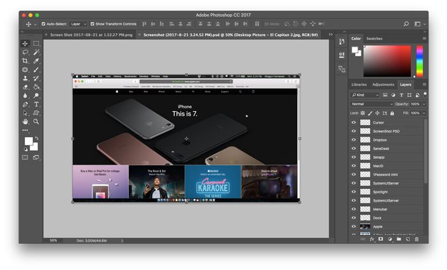Toggle Auto-Select checkbox
The image size is (447, 270).
coord(43,24)
